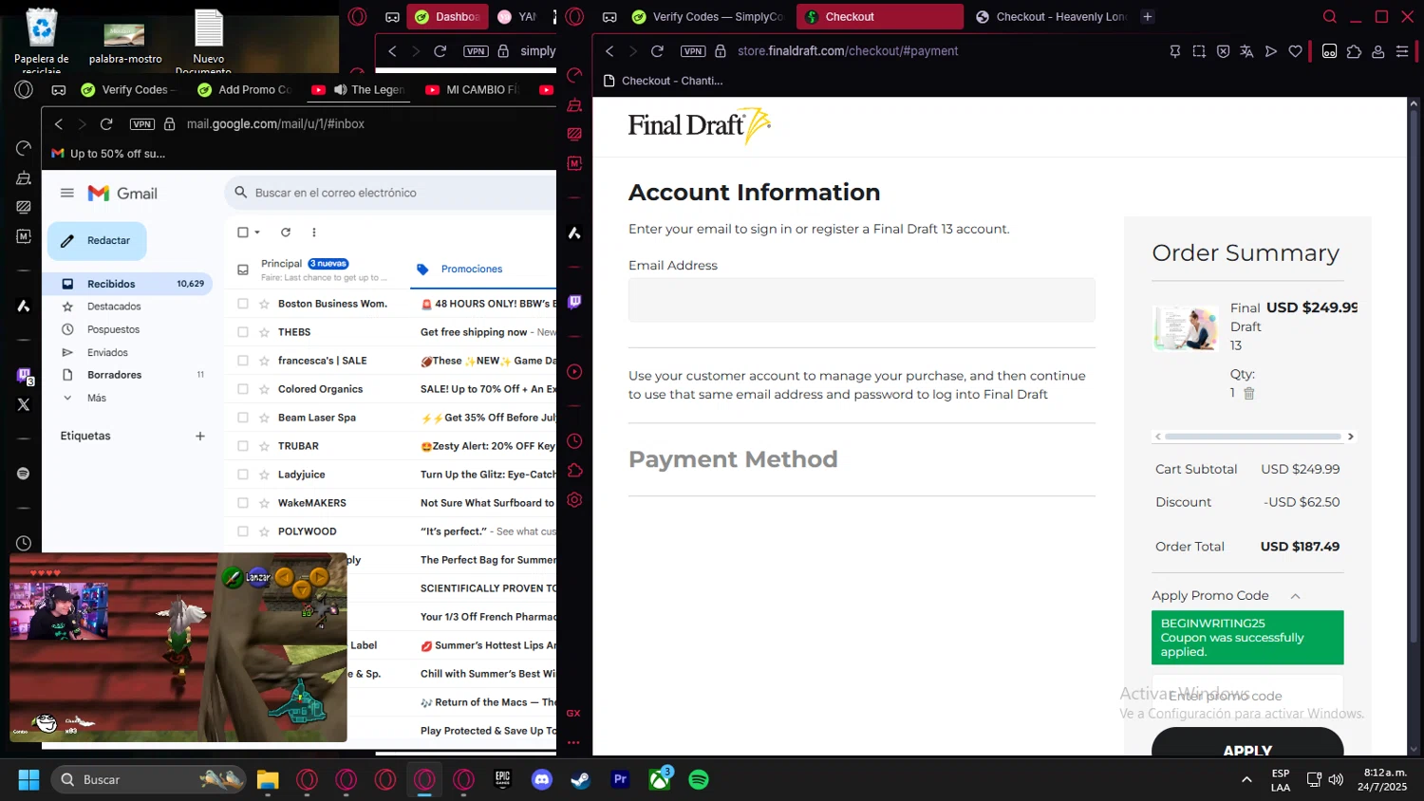Switch to Verify Codes — SimplyCodes tab in right browser
This screenshot has height=801, width=1424.
click(708, 17)
